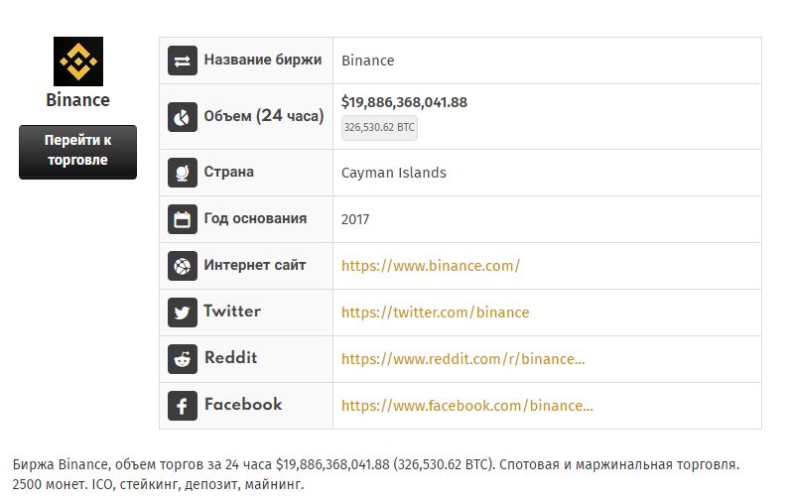Click the 24-hour volume pie chart icon
The height and width of the screenshot is (503, 790).
pyautogui.click(x=183, y=116)
